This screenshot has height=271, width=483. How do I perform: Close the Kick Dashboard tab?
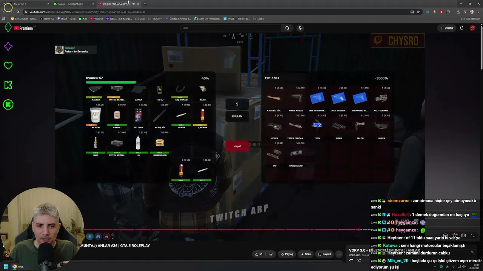tap(93, 4)
